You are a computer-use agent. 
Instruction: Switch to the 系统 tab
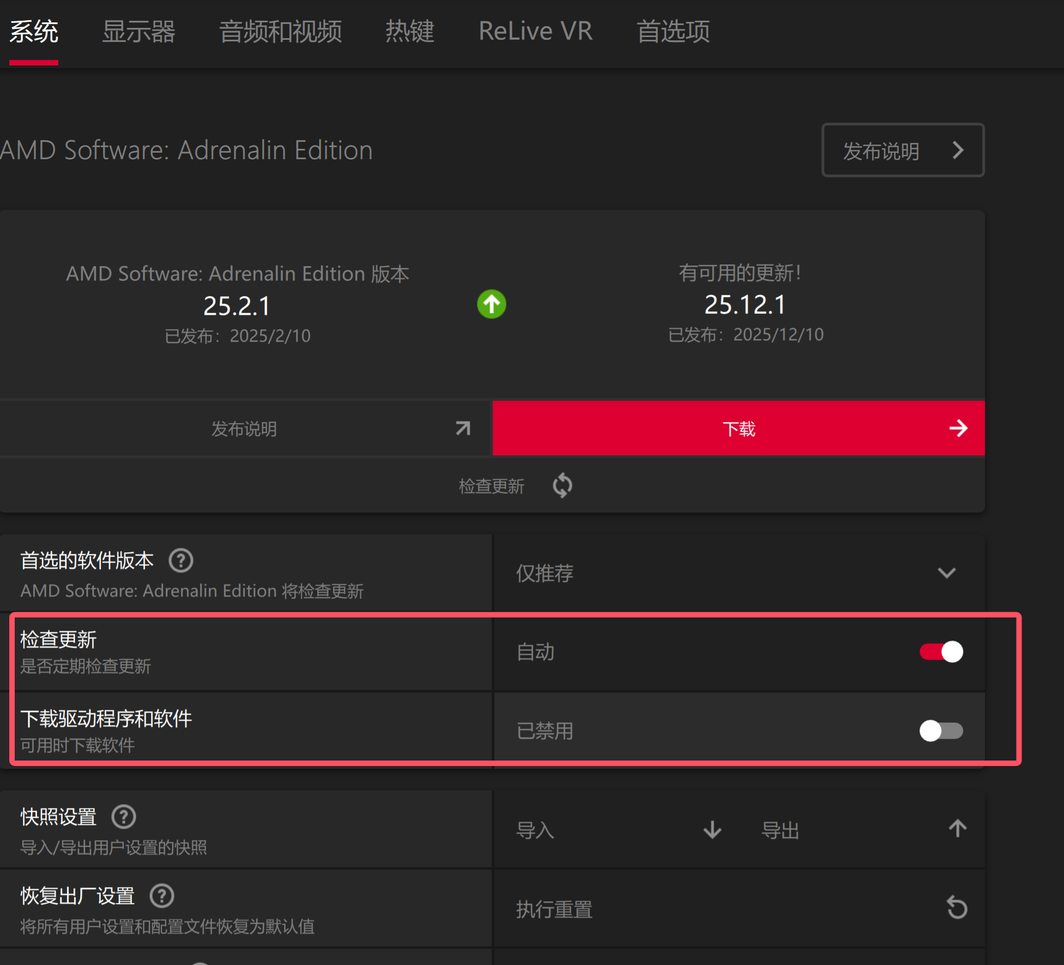click(34, 32)
